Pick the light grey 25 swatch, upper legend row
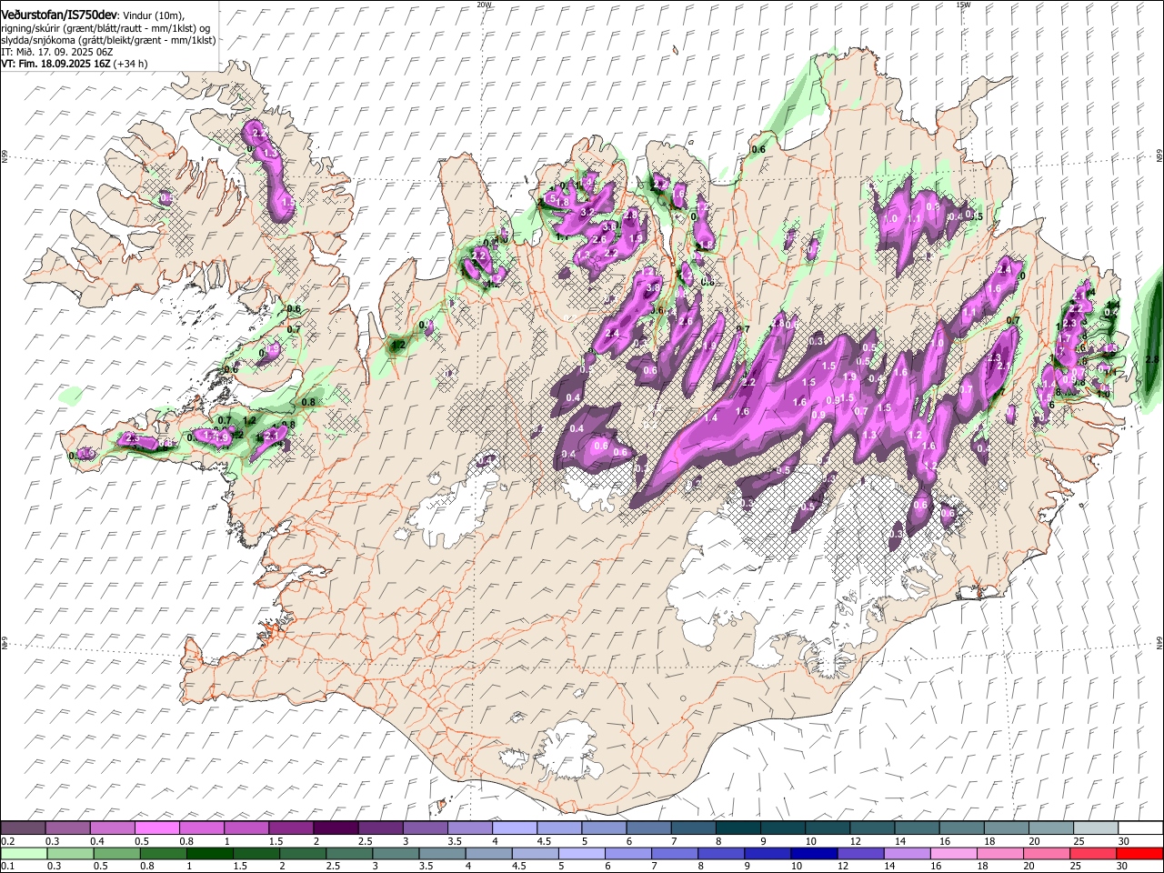 click(1097, 828)
